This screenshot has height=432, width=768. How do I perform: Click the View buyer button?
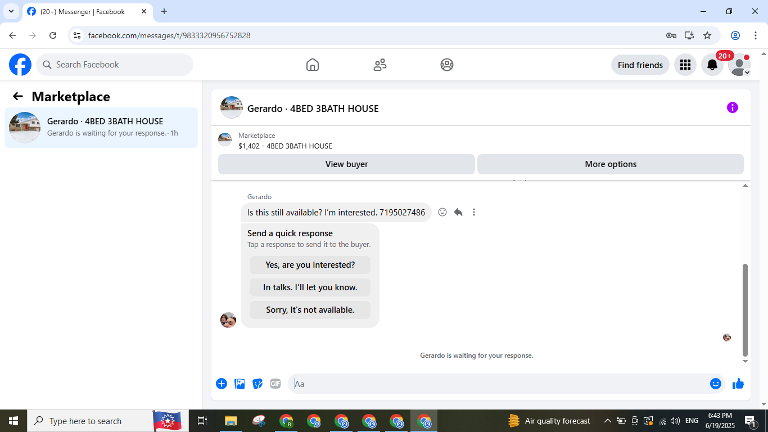point(346,164)
